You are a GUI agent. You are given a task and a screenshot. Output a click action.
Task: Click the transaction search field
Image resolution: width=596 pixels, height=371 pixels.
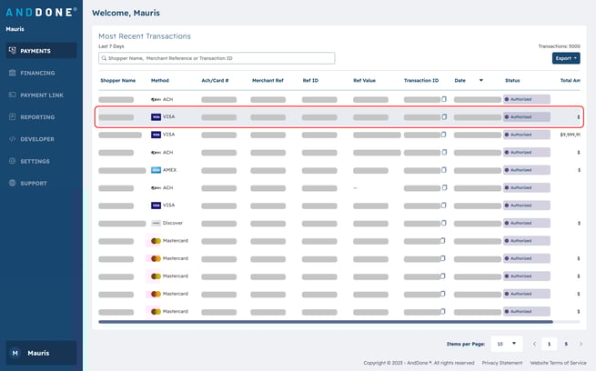tap(217, 58)
